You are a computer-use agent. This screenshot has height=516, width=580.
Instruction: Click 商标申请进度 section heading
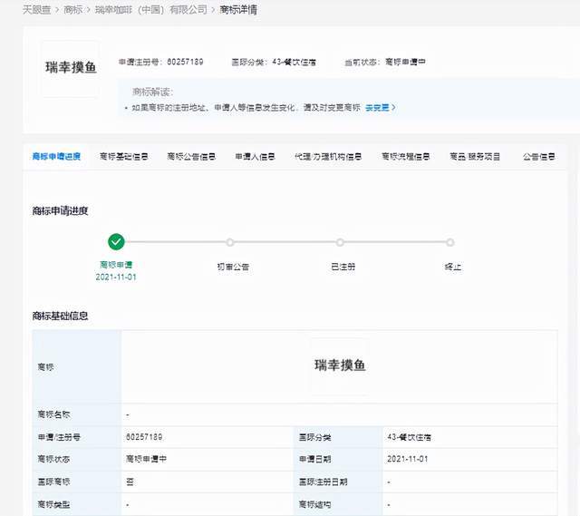61,211
